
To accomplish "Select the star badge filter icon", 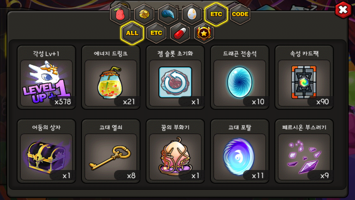I will click(x=204, y=33).
